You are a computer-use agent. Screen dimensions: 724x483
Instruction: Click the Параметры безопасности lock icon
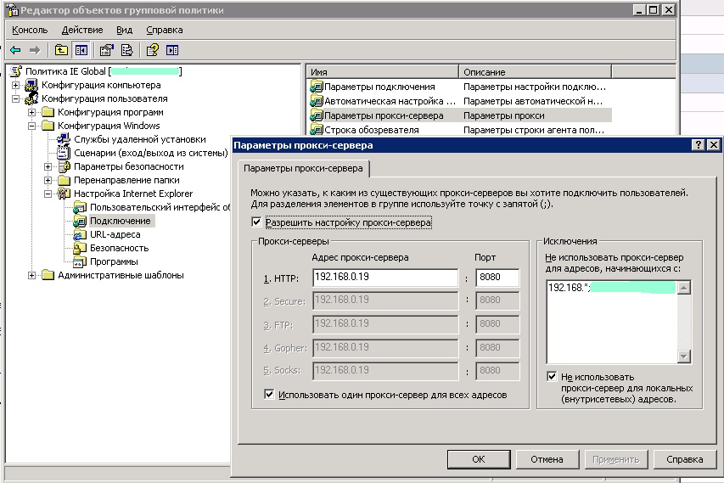point(65,166)
